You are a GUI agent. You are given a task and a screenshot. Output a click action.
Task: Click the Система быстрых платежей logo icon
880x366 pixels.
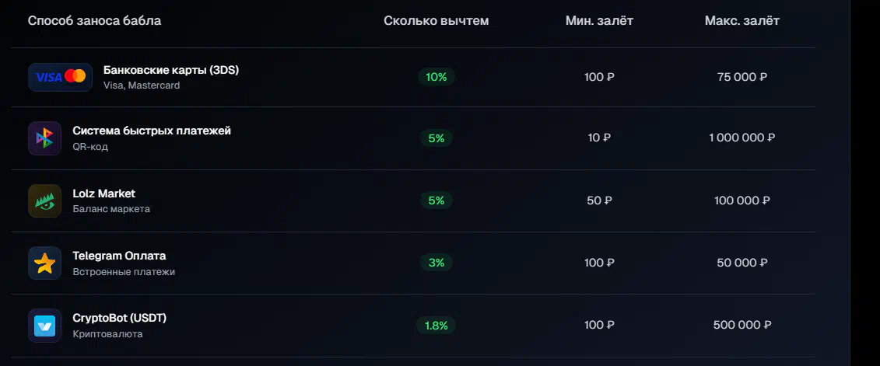44,138
